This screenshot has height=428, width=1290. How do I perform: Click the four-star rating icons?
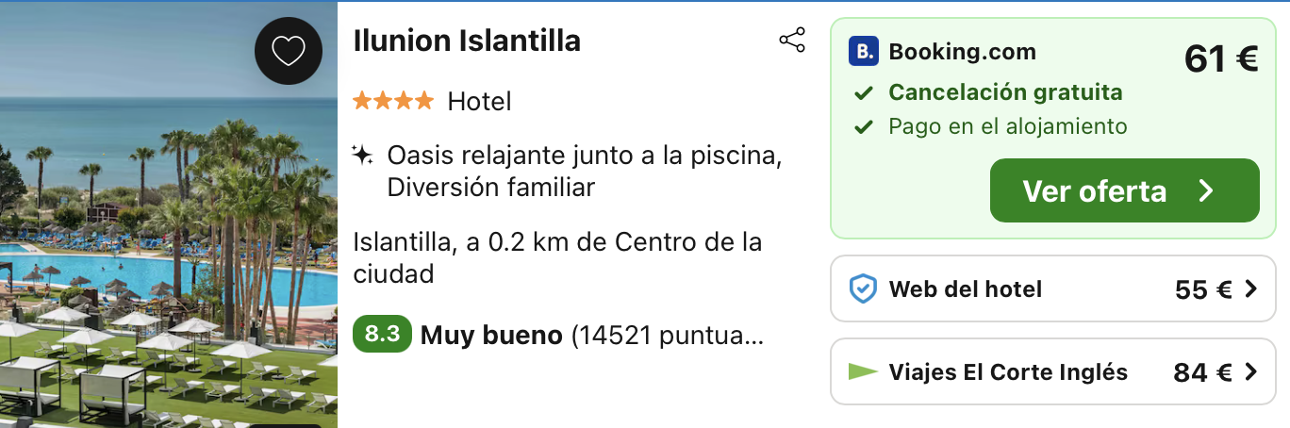(393, 100)
